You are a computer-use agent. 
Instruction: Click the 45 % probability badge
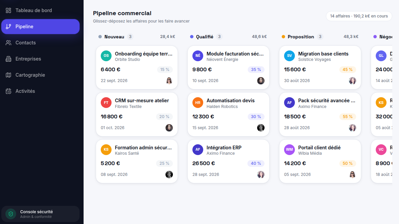pyautogui.click(x=347, y=70)
